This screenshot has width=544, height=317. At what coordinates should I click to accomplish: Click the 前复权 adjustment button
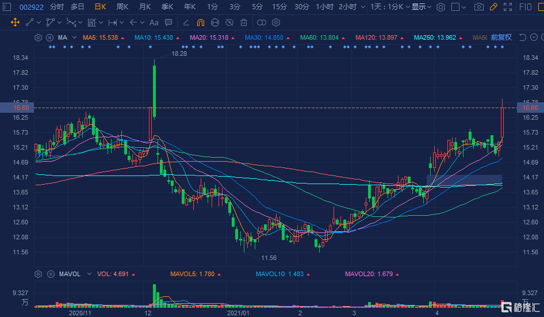pos(501,37)
